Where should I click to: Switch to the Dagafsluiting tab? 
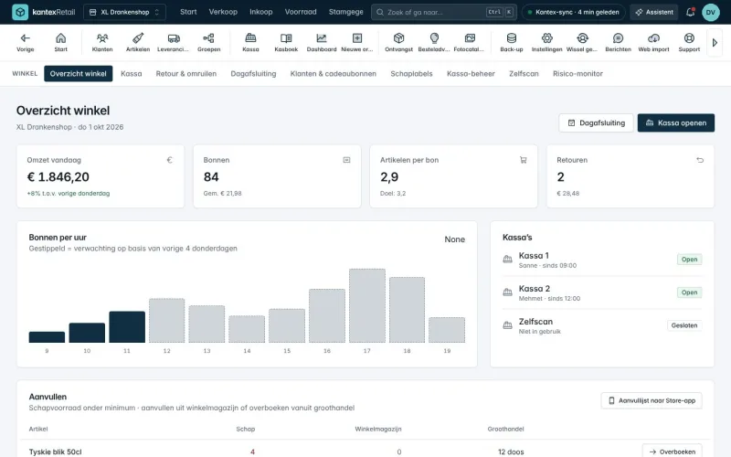[x=253, y=74]
